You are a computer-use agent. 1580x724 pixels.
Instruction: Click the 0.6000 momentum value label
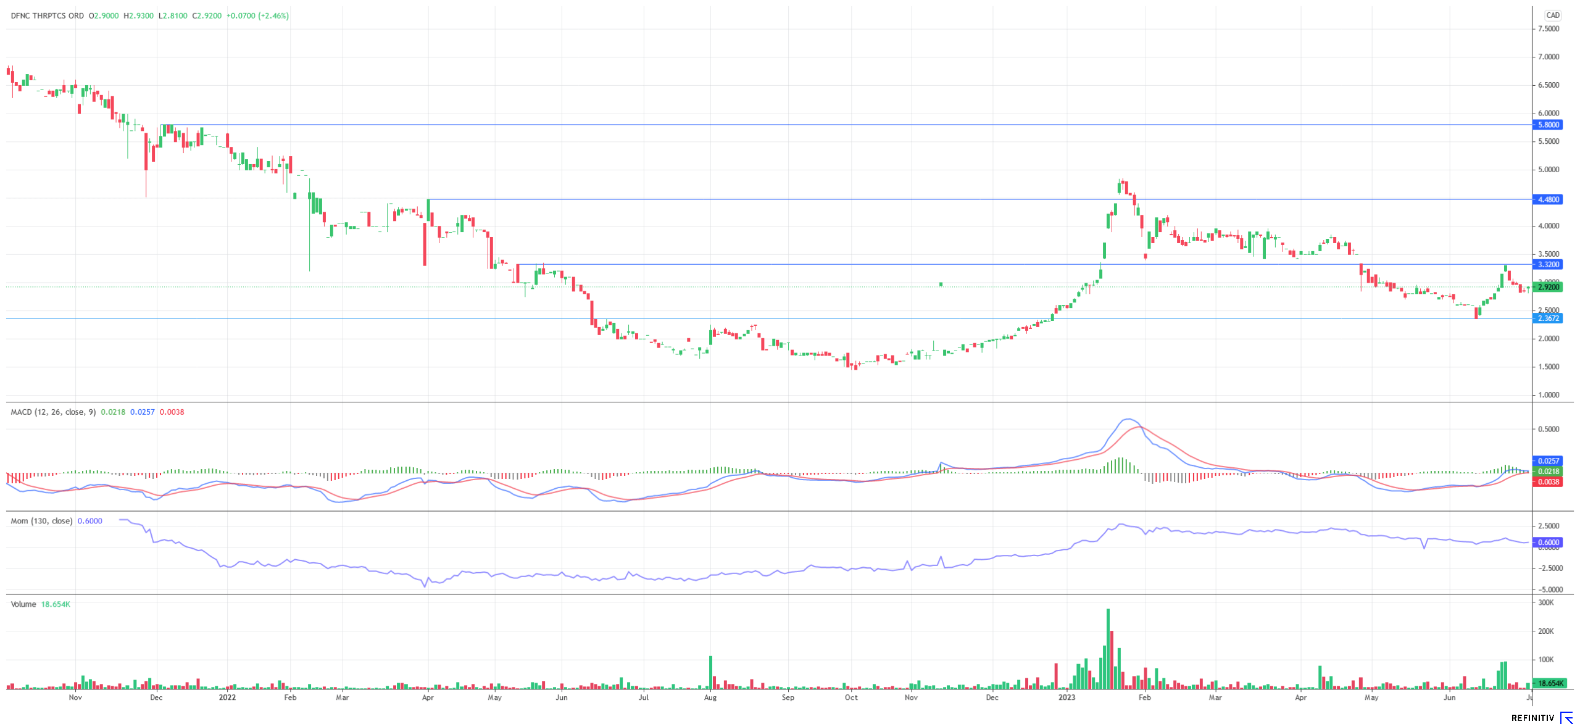point(1548,543)
